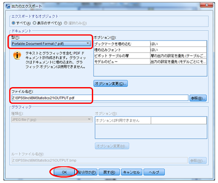Click the 貼り付け(P) button

[87, 172]
